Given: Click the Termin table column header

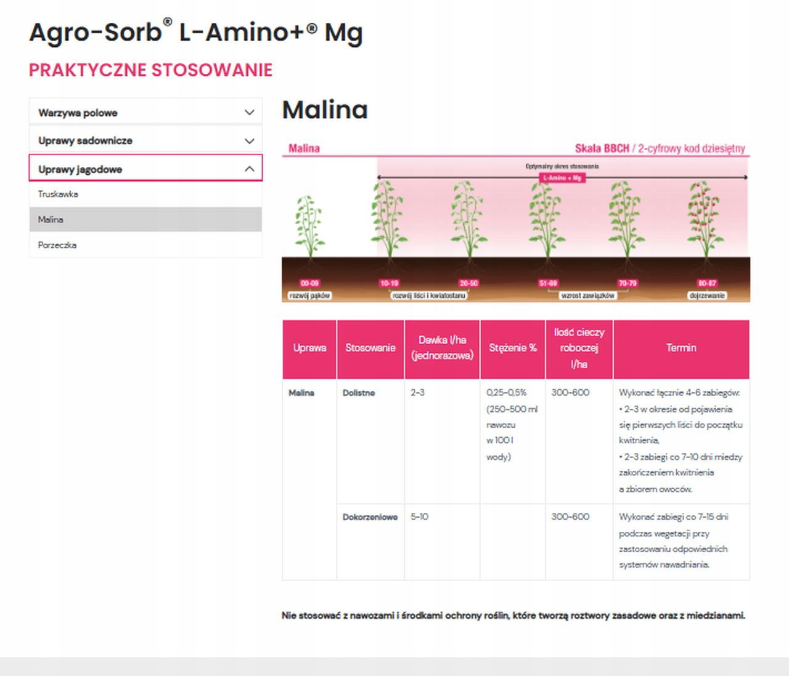Looking at the screenshot, I should point(681,348).
